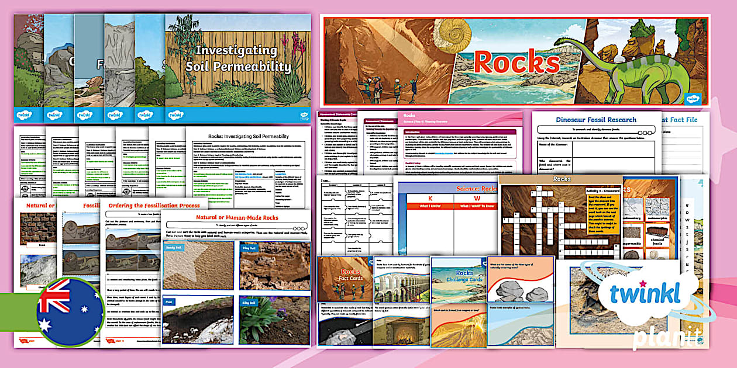Screen dimensions: 737x368
Task: Toggle the Clay Soil selection box
Action: [x=248, y=248]
